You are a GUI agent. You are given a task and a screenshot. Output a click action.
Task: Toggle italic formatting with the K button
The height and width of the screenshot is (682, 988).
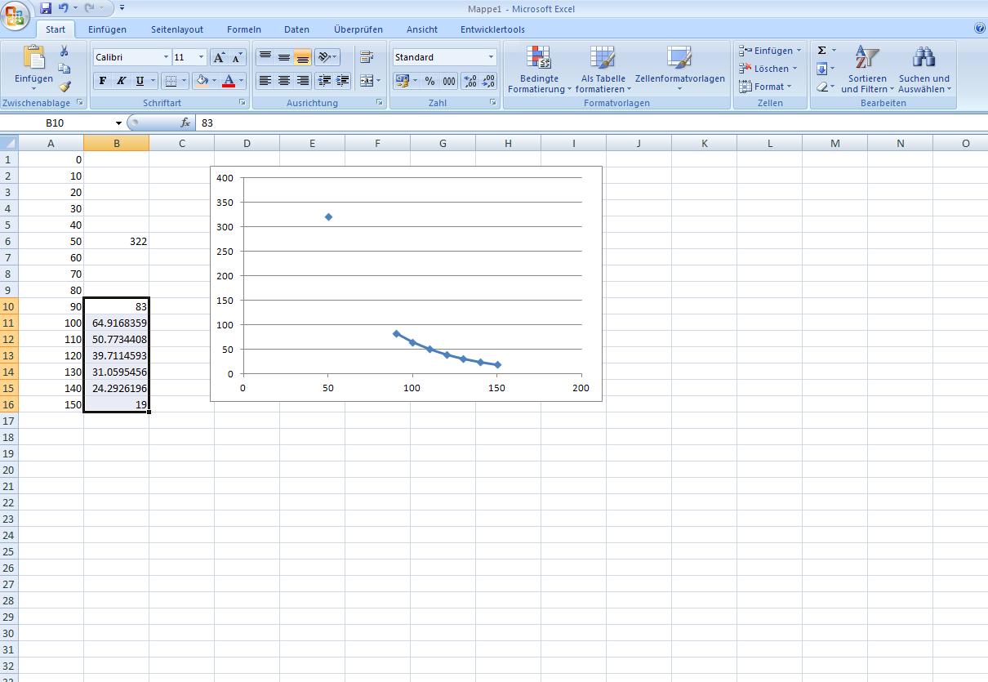pos(121,81)
